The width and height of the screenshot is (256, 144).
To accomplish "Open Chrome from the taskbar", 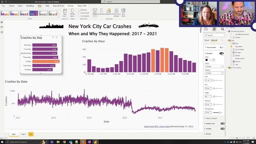I will point(64,142).
